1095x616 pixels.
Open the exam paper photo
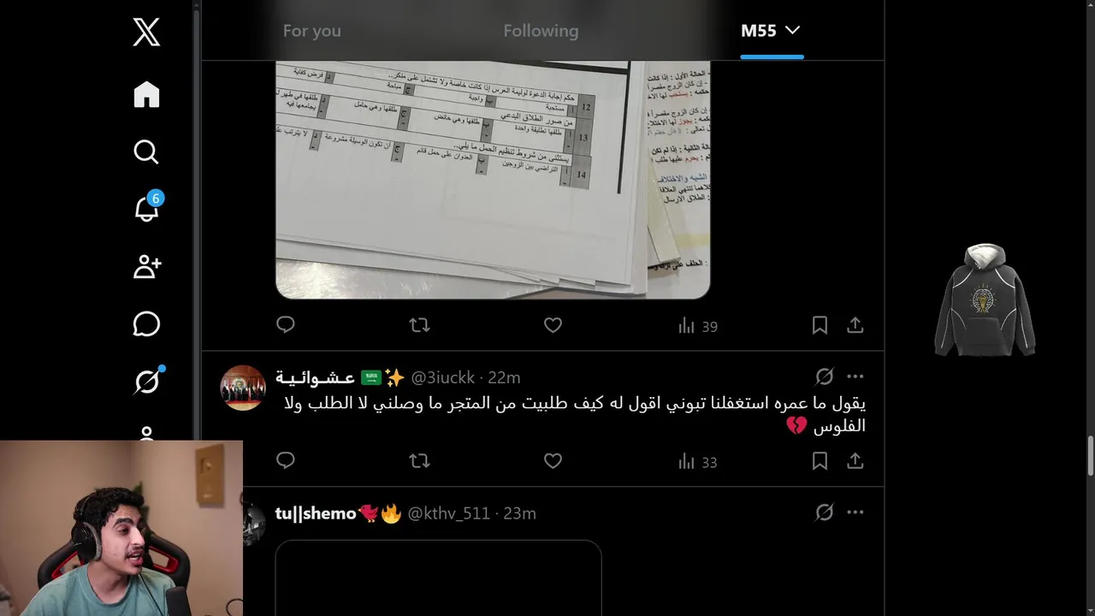tap(493, 180)
